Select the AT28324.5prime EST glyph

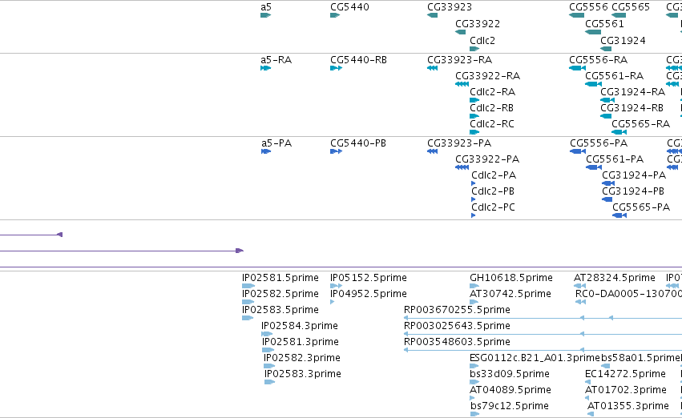579,286
